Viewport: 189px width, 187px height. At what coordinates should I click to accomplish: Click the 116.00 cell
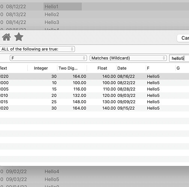click(80, 89)
